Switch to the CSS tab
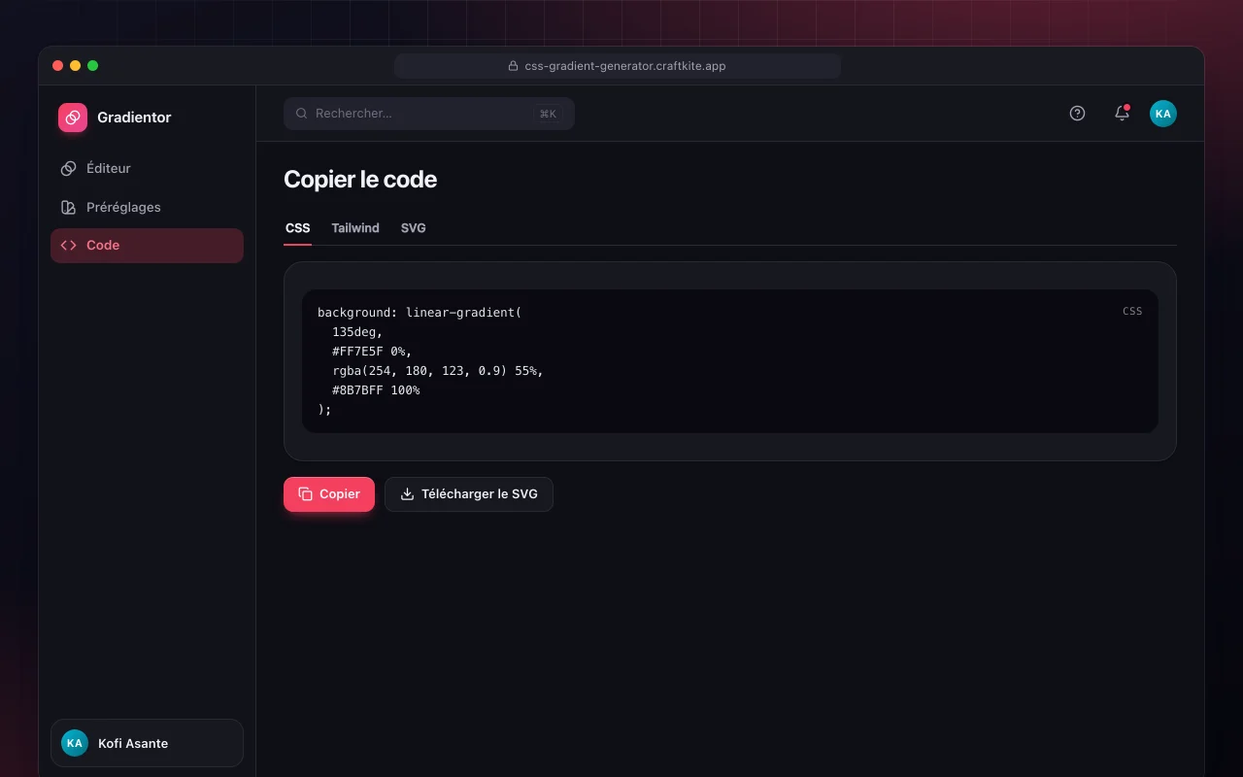The height and width of the screenshot is (777, 1243). click(x=298, y=228)
